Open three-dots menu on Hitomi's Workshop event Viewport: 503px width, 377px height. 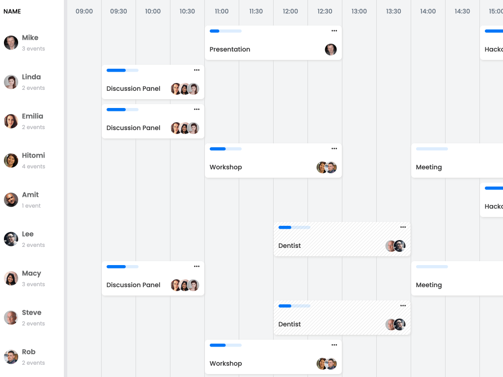pyautogui.click(x=334, y=149)
